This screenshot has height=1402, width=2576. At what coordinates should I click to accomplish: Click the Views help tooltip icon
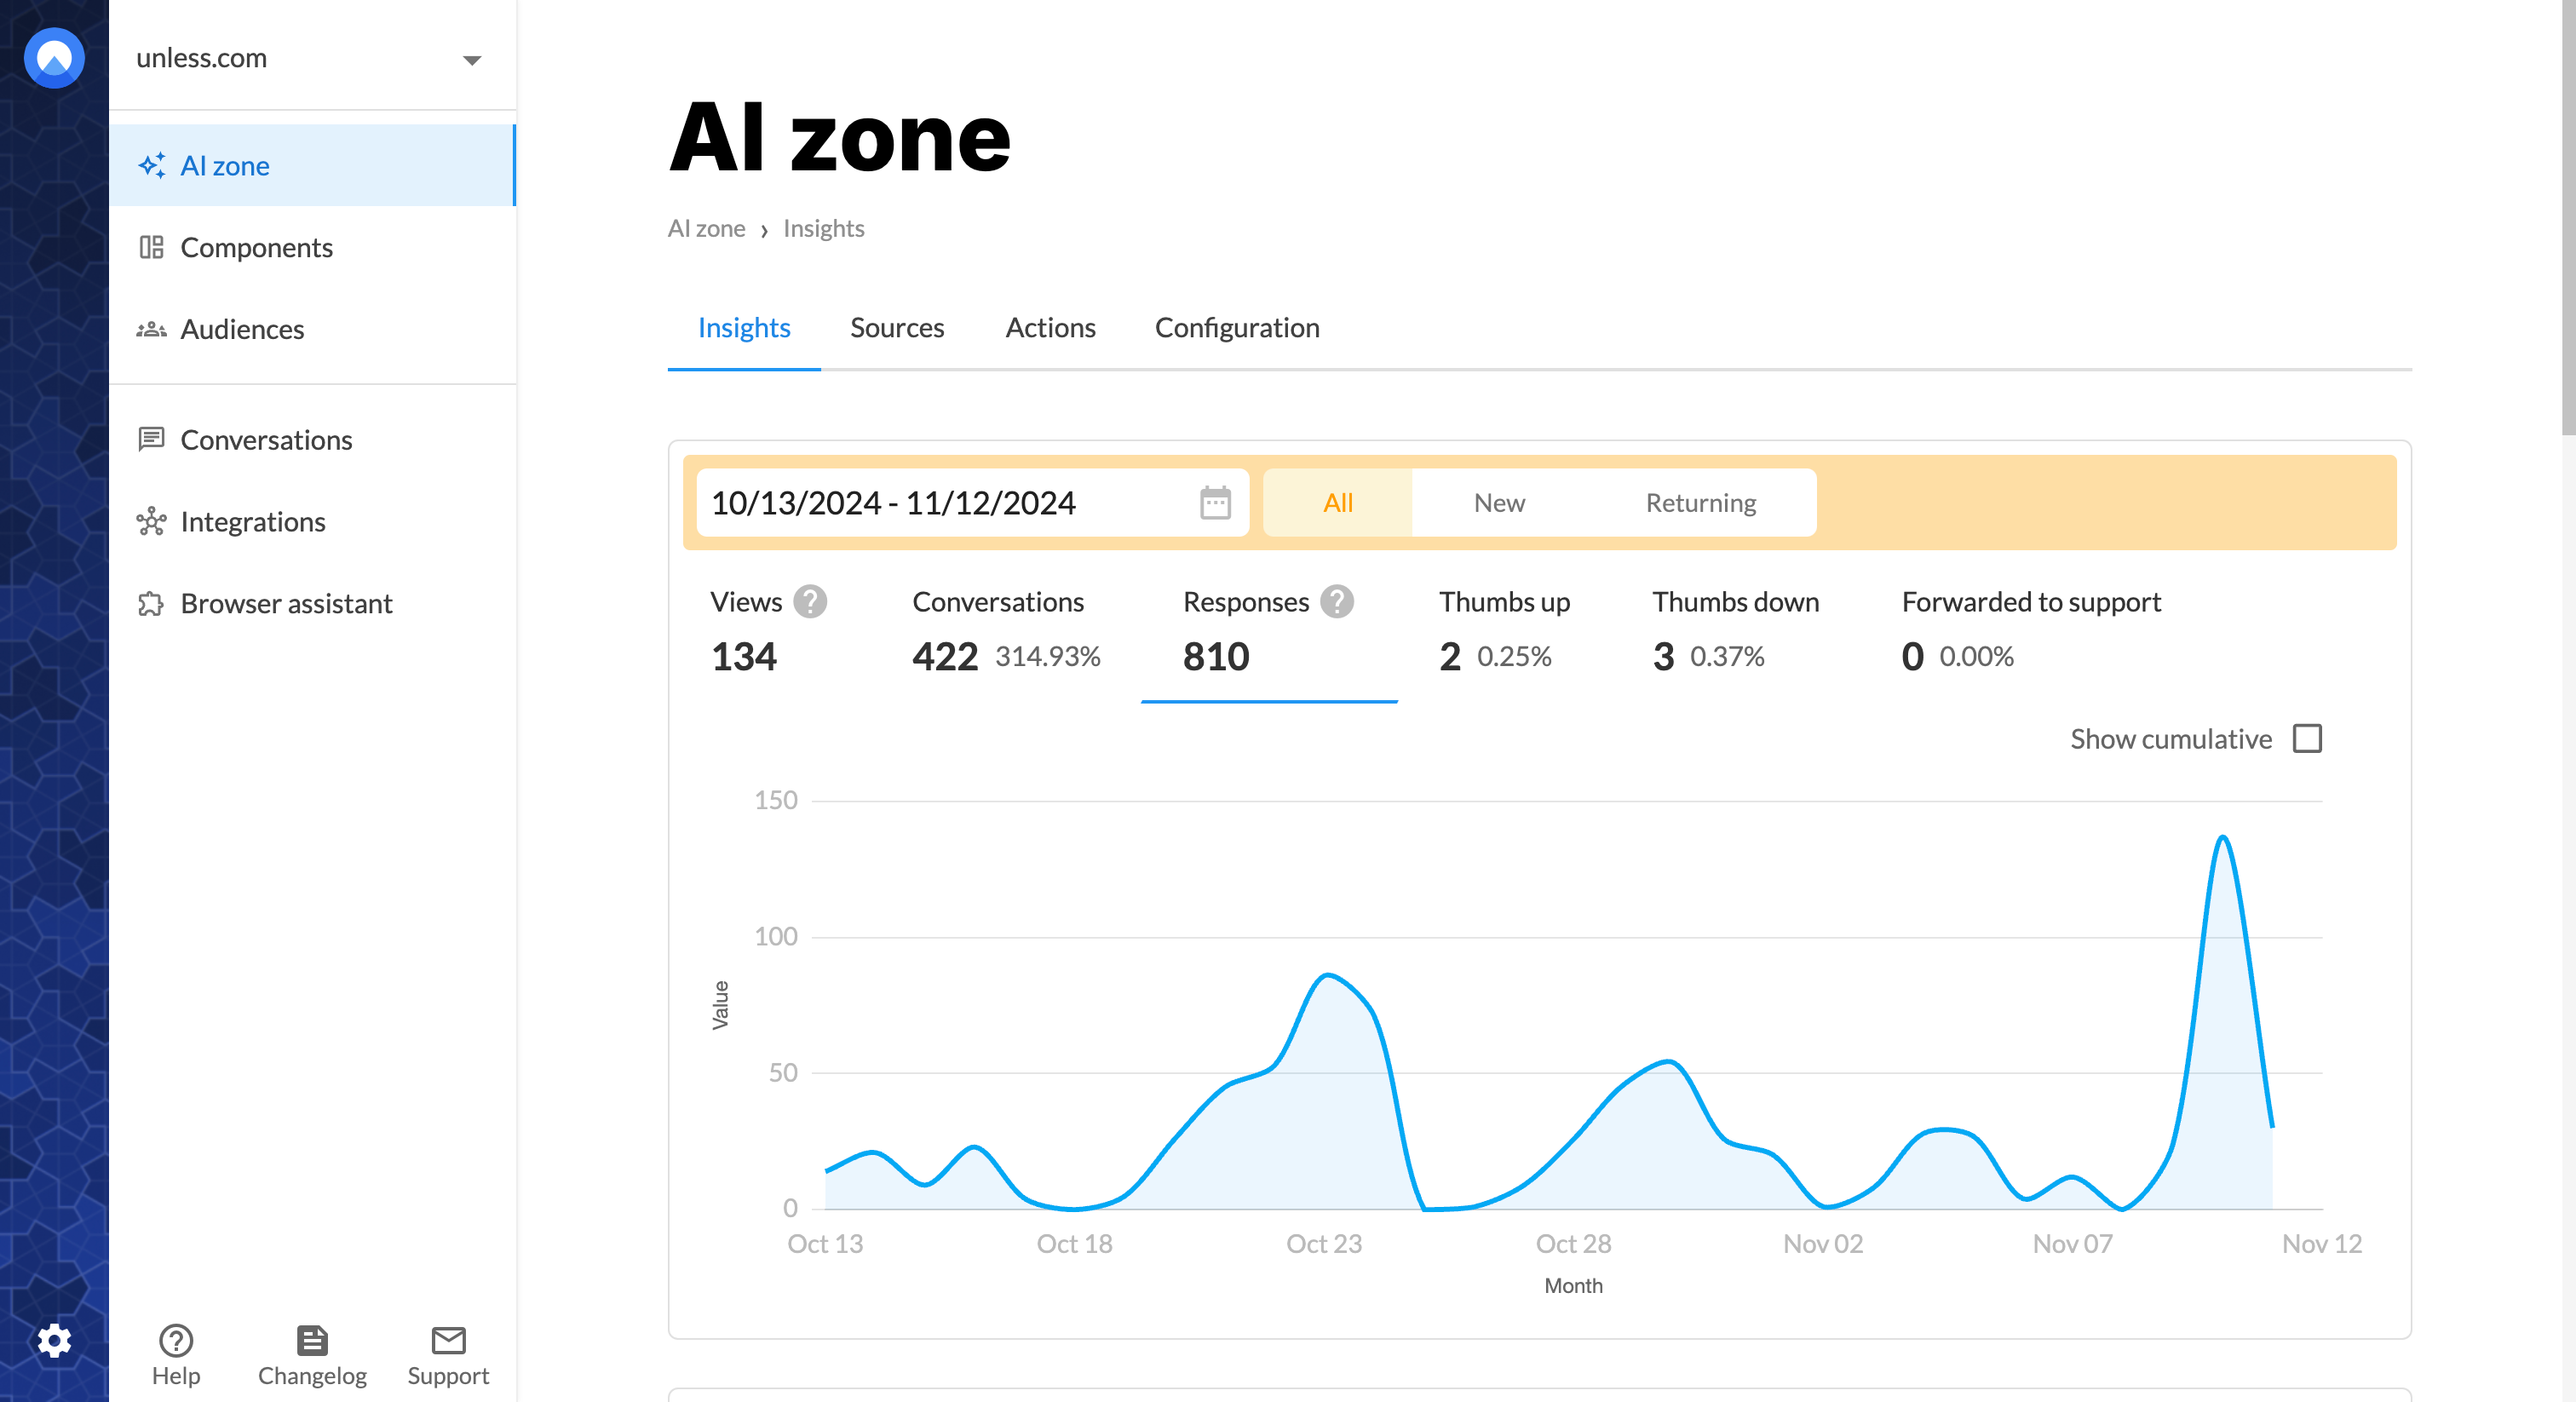[809, 601]
